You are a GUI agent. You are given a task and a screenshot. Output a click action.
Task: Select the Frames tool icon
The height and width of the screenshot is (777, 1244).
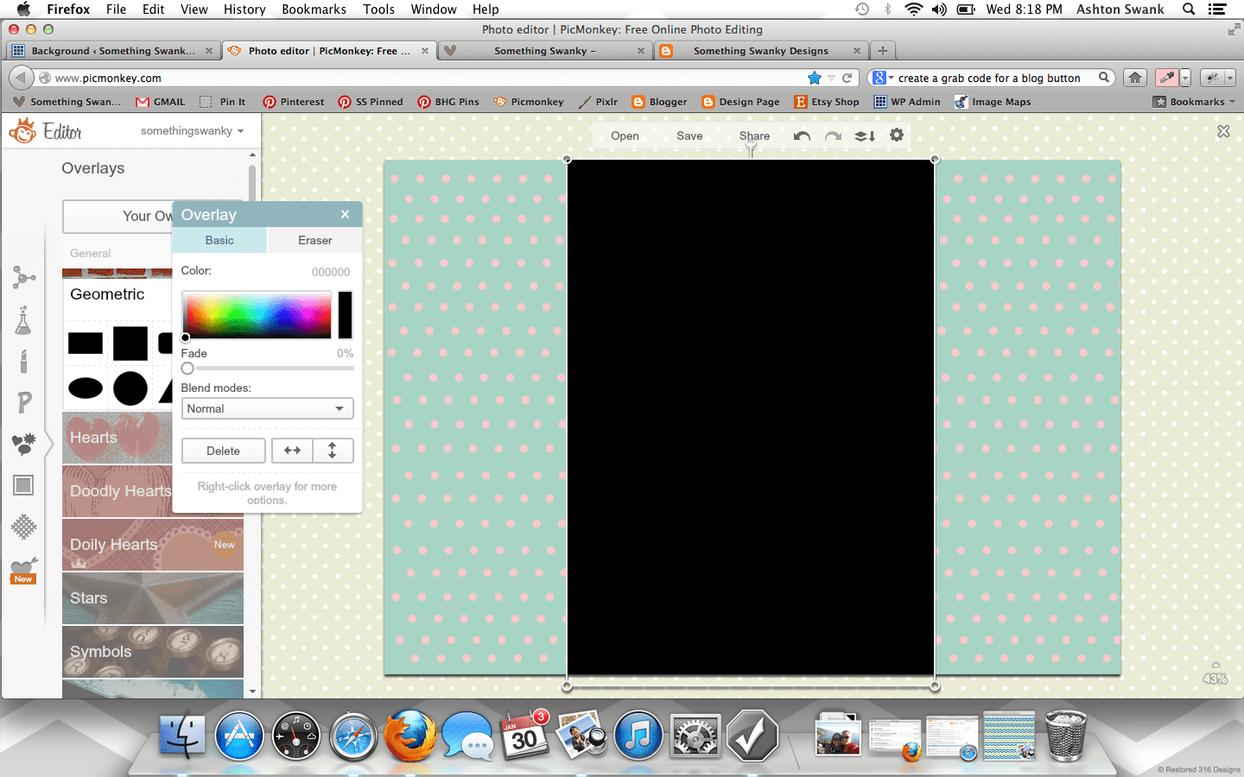[x=23, y=485]
